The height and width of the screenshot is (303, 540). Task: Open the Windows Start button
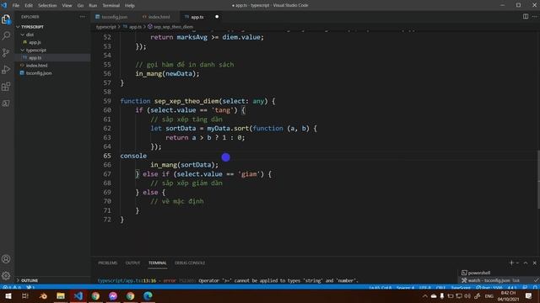8,295
